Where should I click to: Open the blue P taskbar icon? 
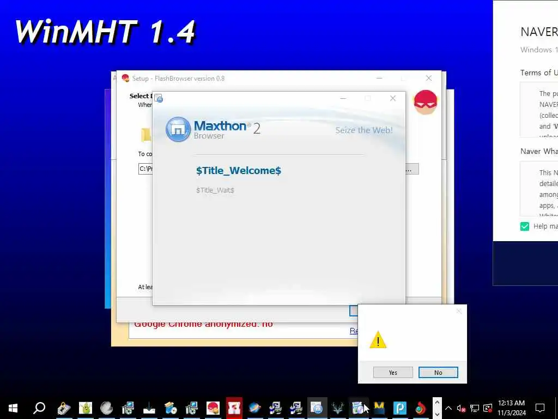pyautogui.click(x=400, y=408)
